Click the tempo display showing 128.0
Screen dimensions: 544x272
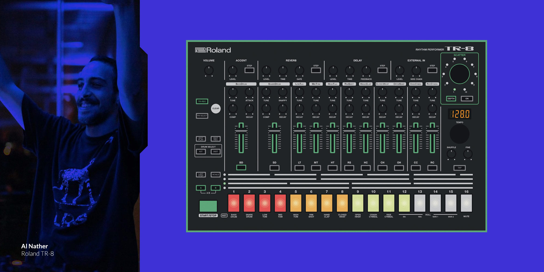[x=460, y=114]
